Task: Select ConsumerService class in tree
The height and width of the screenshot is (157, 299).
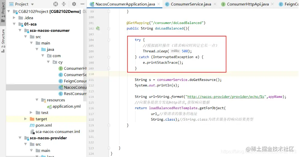Action: [75, 75]
